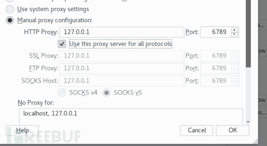Select Manual proxy configuration radio button
267x146 pixels.
click(x=10, y=20)
